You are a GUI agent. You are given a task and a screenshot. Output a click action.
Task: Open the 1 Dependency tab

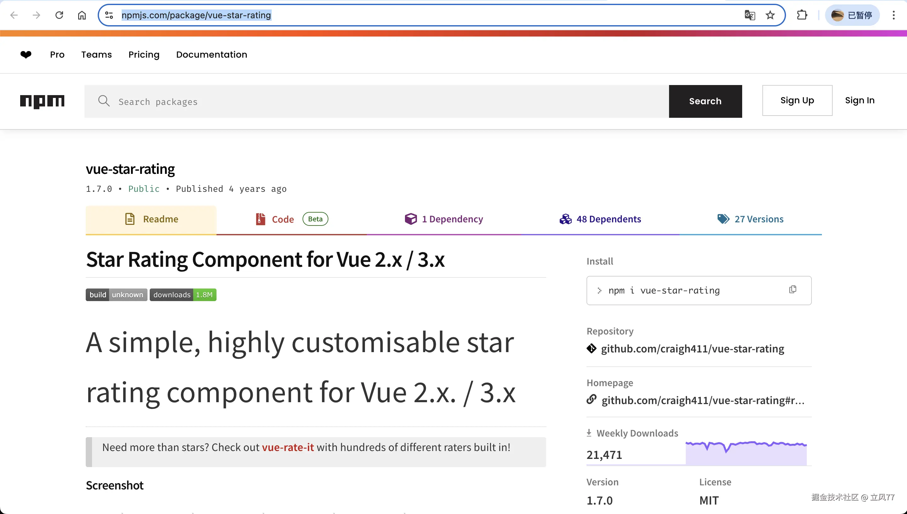coord(444,220)
